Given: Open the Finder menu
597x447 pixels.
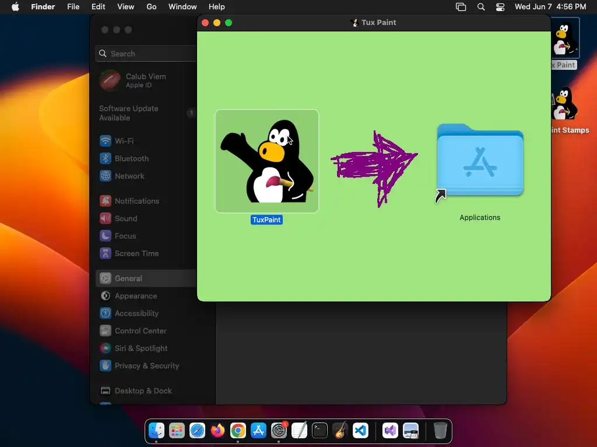Looking at the screenshot, I should [x=43, y=7].
